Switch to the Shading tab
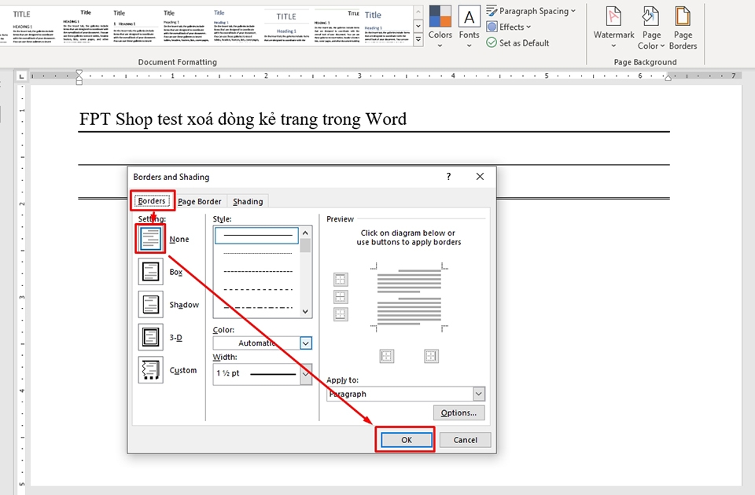 pos(248,201)
